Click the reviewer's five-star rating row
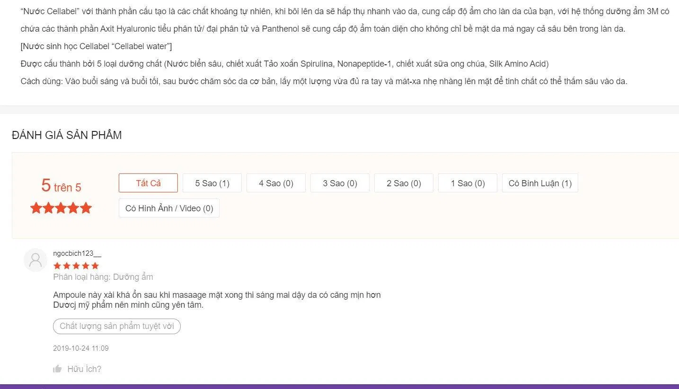Viewport: 679px width, 389px height. (x=76, y=266)
